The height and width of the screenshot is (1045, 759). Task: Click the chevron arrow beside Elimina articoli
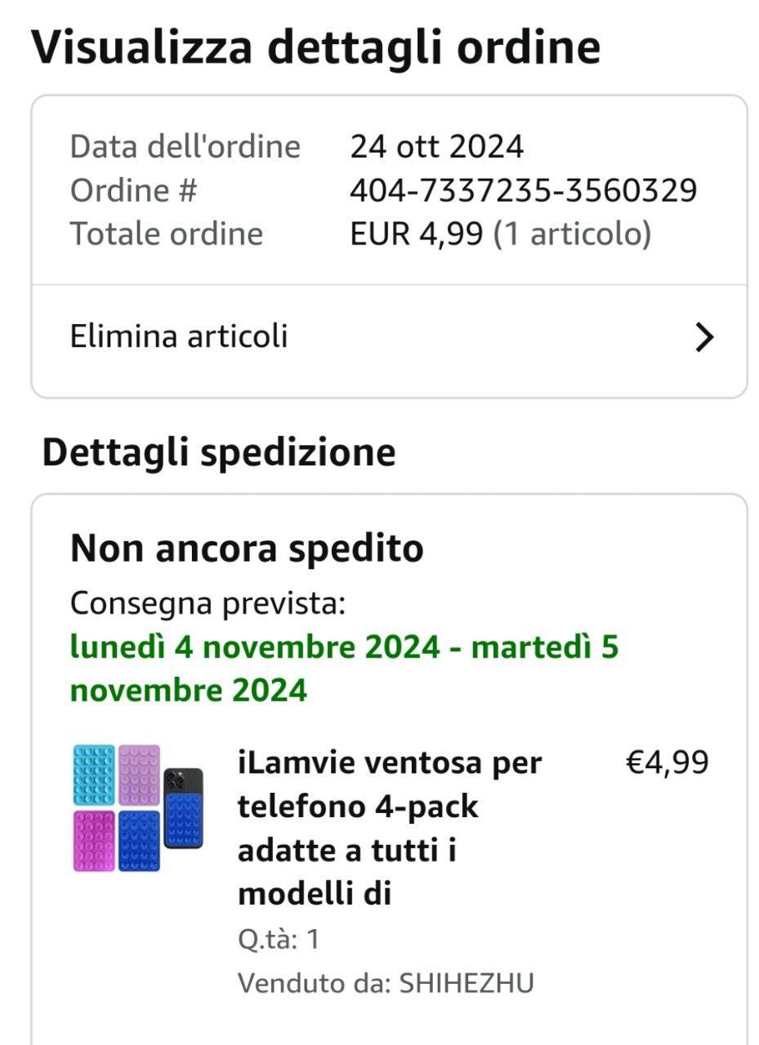[703, 337]
